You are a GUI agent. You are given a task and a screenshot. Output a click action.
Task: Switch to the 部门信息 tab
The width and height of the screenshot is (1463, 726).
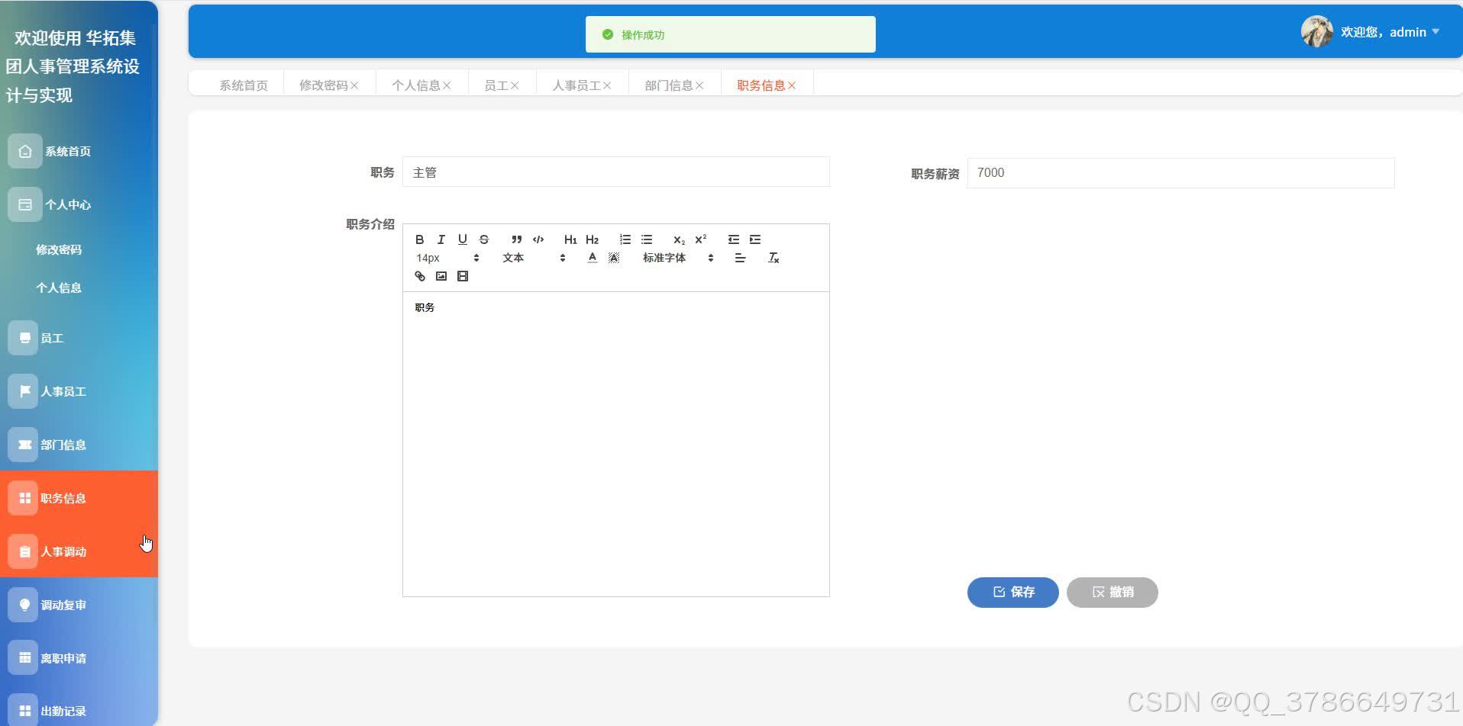click(669, 85)
